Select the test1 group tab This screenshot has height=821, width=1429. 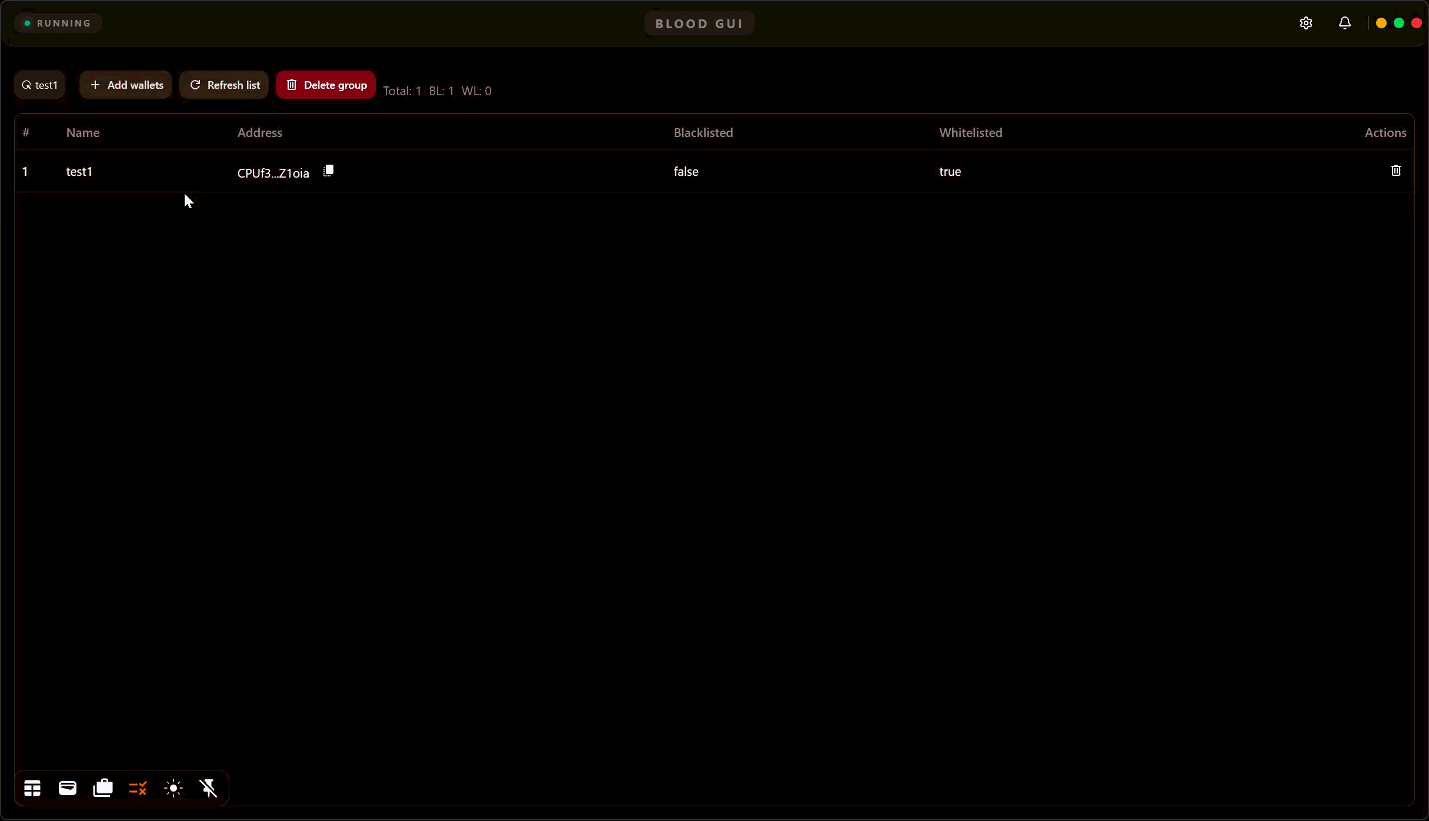click(x=40, y=85)
